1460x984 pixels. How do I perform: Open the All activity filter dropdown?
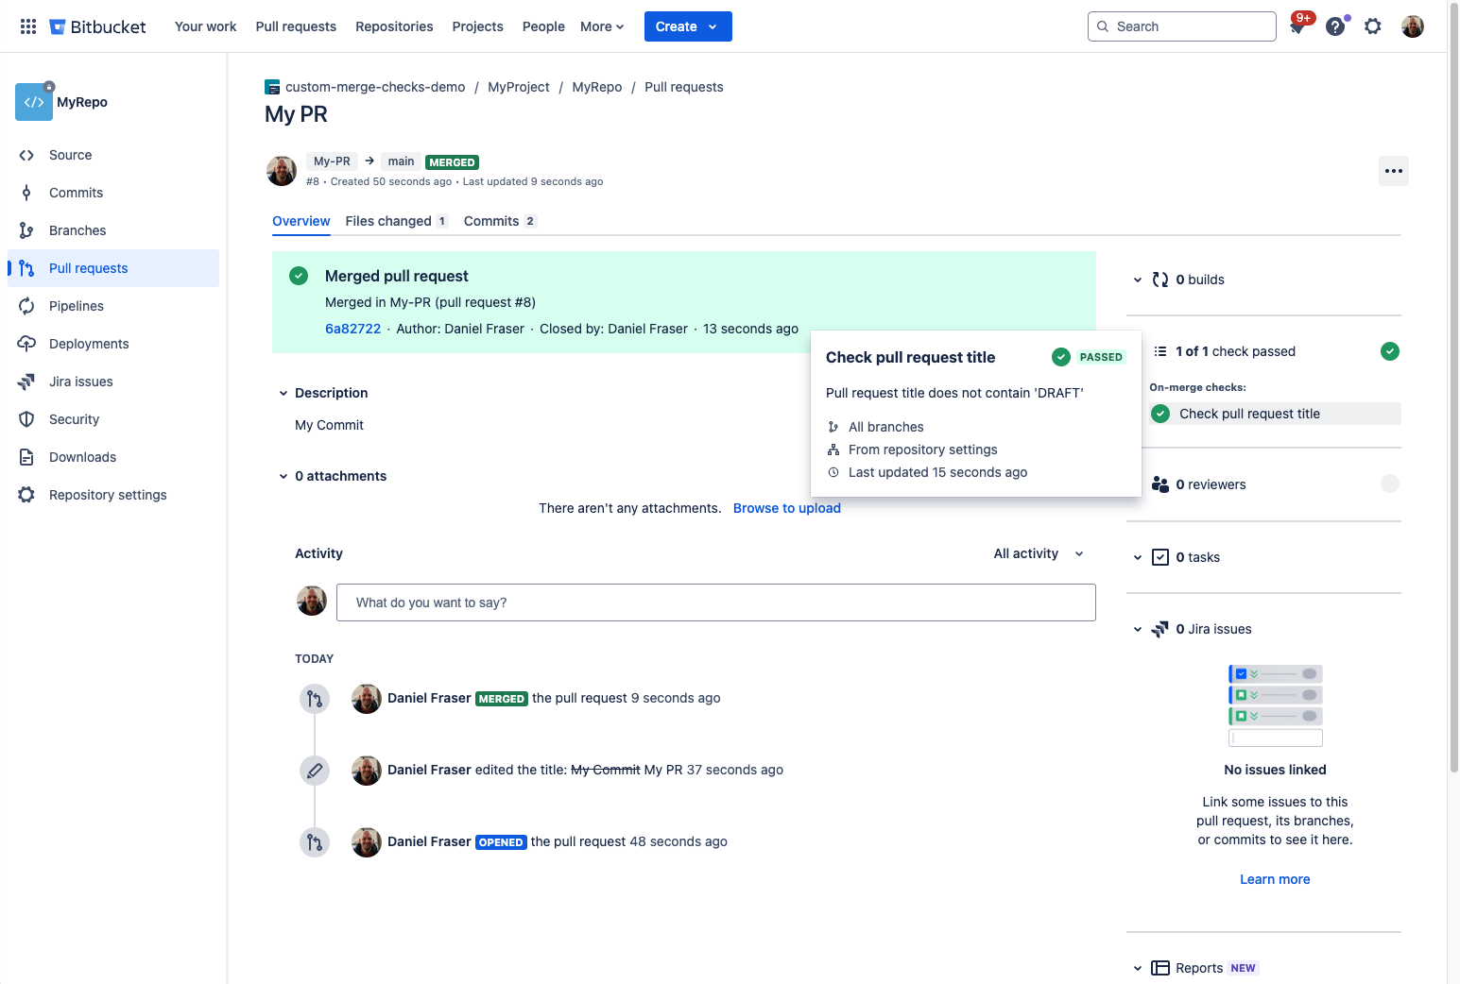point(1038,553)
